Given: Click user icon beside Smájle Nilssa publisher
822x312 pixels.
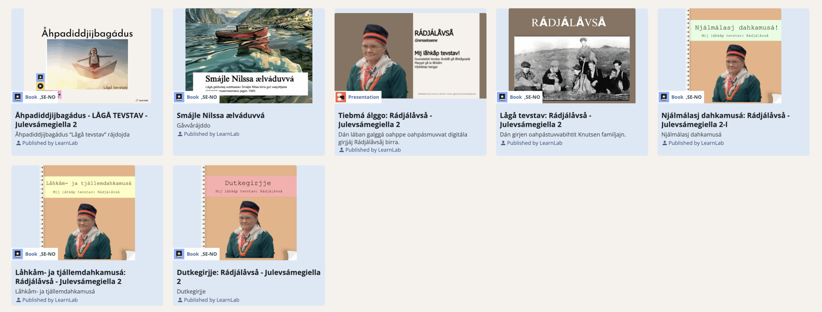Looking at the screenshot, I should click(180, 134).
